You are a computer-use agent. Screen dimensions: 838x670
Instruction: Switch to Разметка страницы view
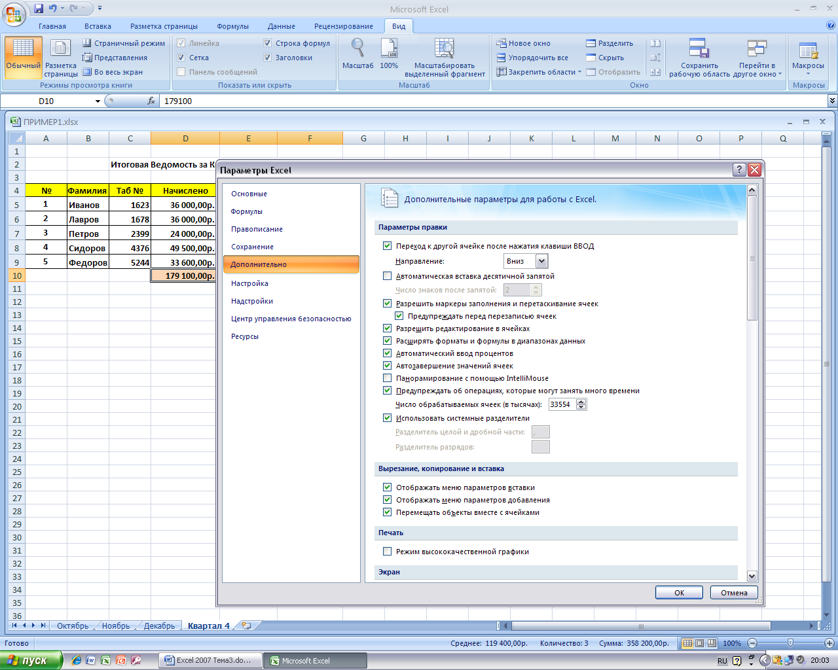tap(61, 58)
